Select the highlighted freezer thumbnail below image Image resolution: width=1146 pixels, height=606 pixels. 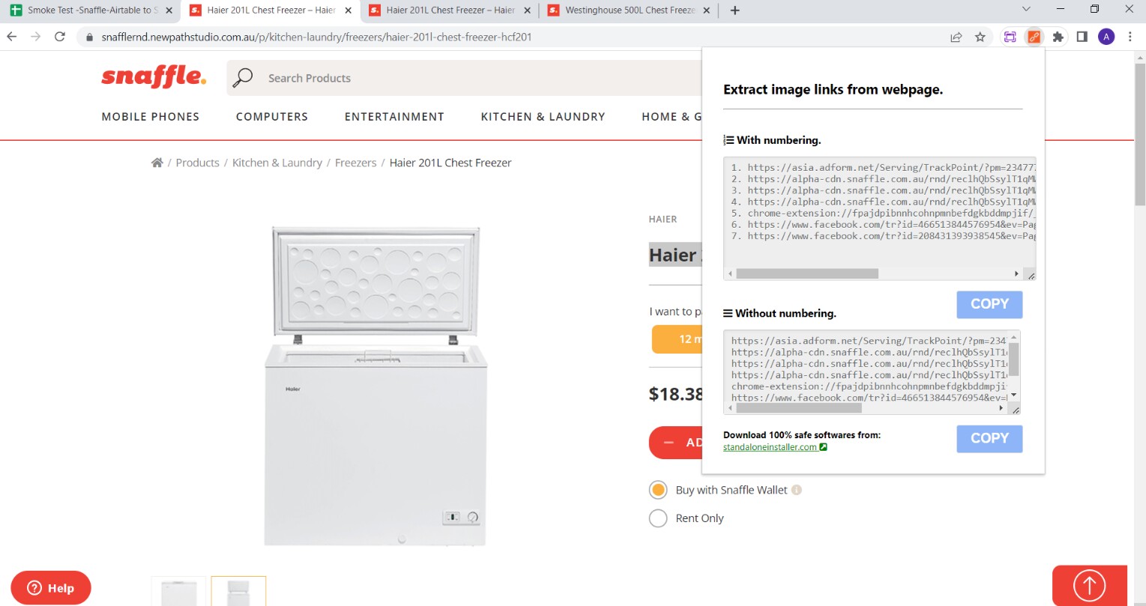(x=238, y=591)
